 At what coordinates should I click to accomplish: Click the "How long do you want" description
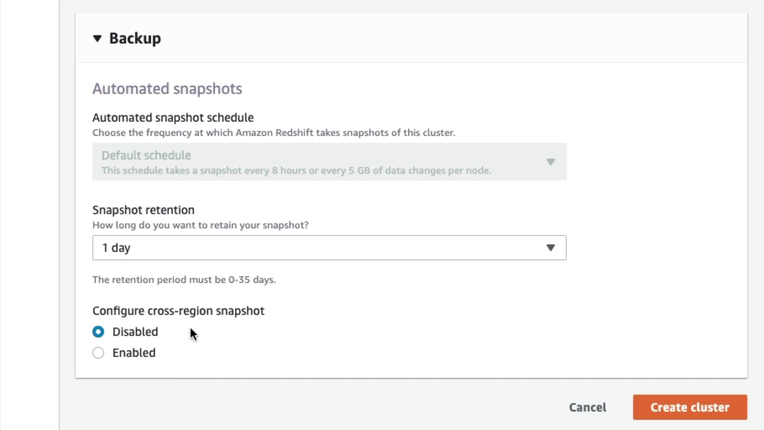tap(201, 225)
